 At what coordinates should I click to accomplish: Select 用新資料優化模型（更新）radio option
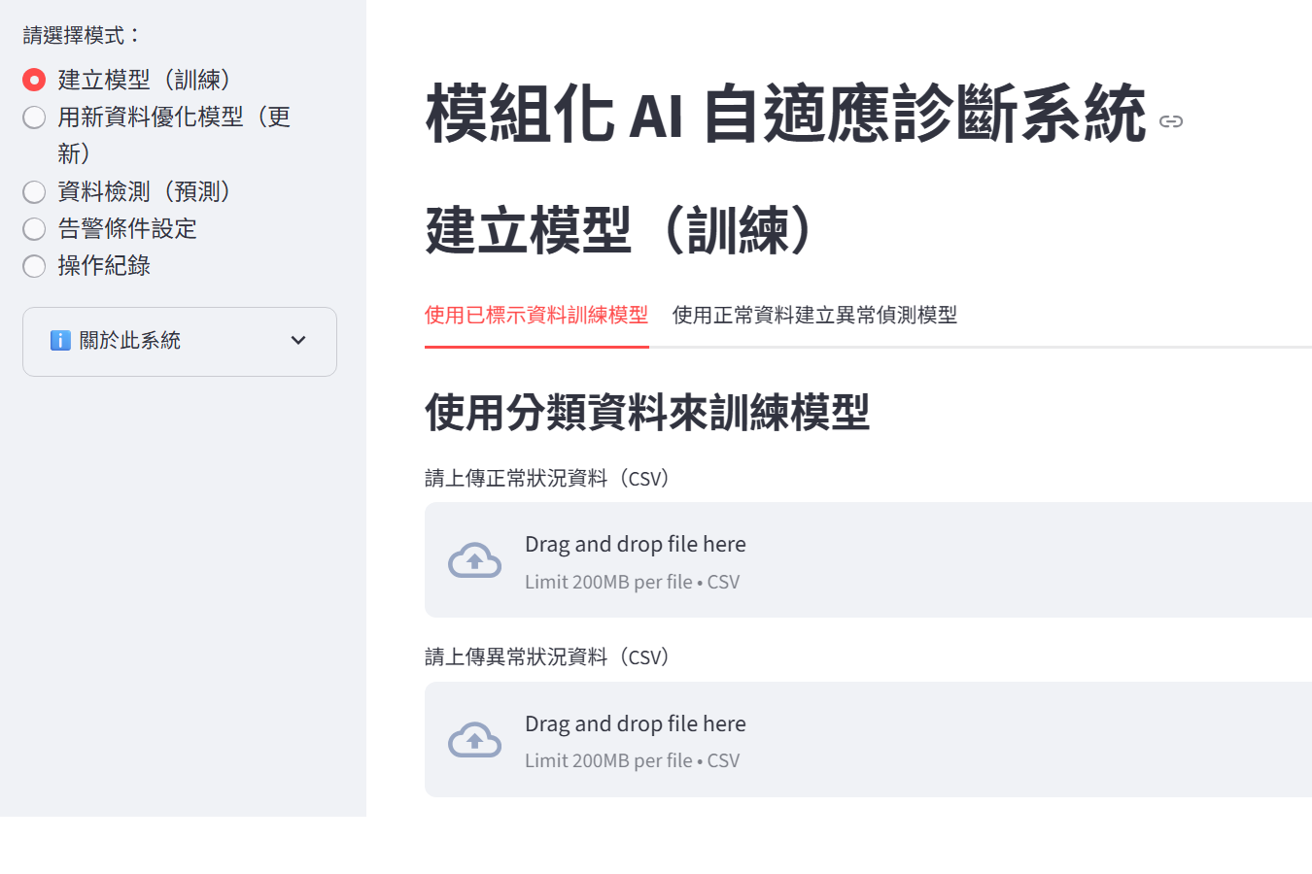click(34, 118)
